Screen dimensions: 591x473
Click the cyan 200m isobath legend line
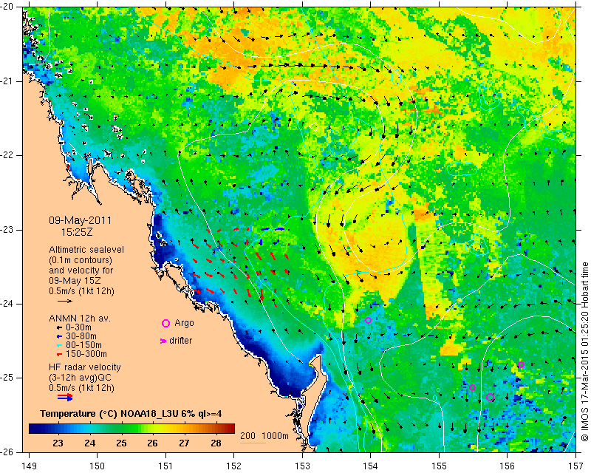(253, 443)
